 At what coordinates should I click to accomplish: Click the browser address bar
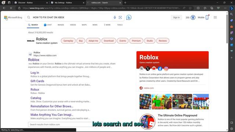pyautogui.click(x=101, y=8)
